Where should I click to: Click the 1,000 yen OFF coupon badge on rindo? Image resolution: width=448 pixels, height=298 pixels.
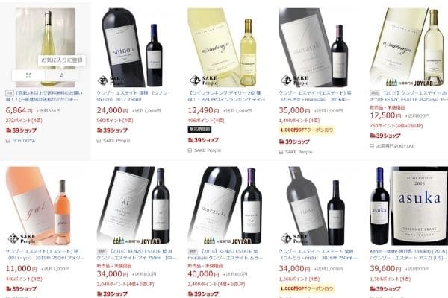(307, 288)
